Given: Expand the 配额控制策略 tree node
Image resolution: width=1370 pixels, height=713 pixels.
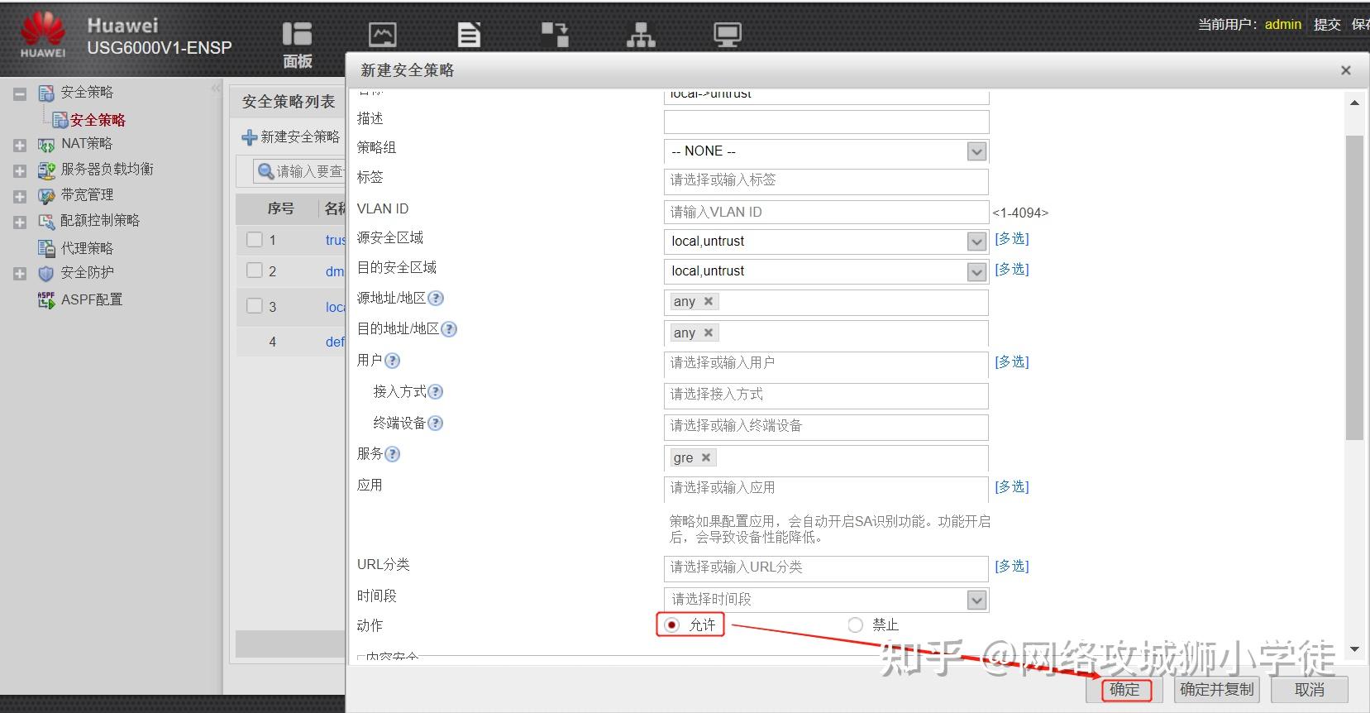Looking at the screenshot, I should tap(20, 222).
